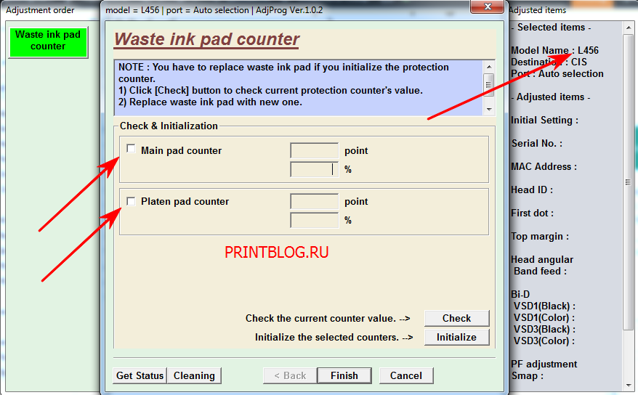Click the Get Status button
The image size is (638, 395).
coord(140,375)
